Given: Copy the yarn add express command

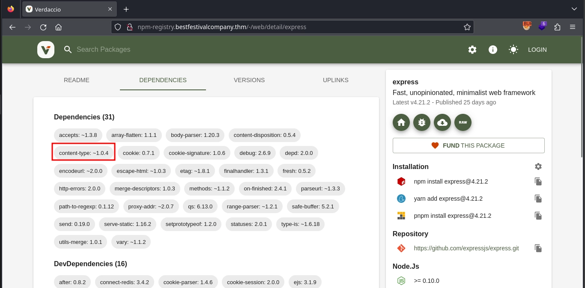Looking at the screenshot, I should (x=538, y=199).
